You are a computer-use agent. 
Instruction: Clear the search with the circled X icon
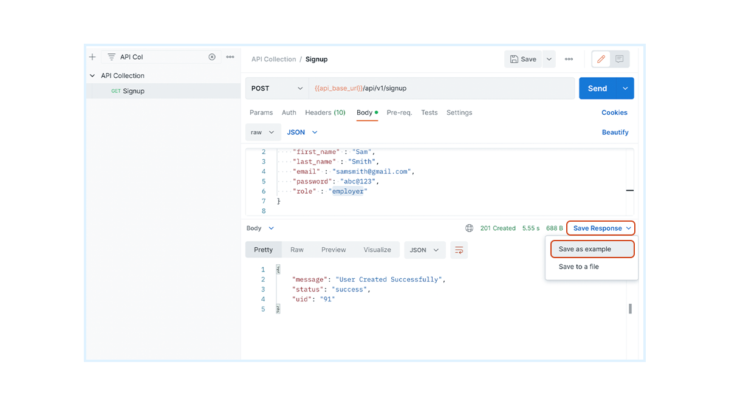click(x=212, y=56)
